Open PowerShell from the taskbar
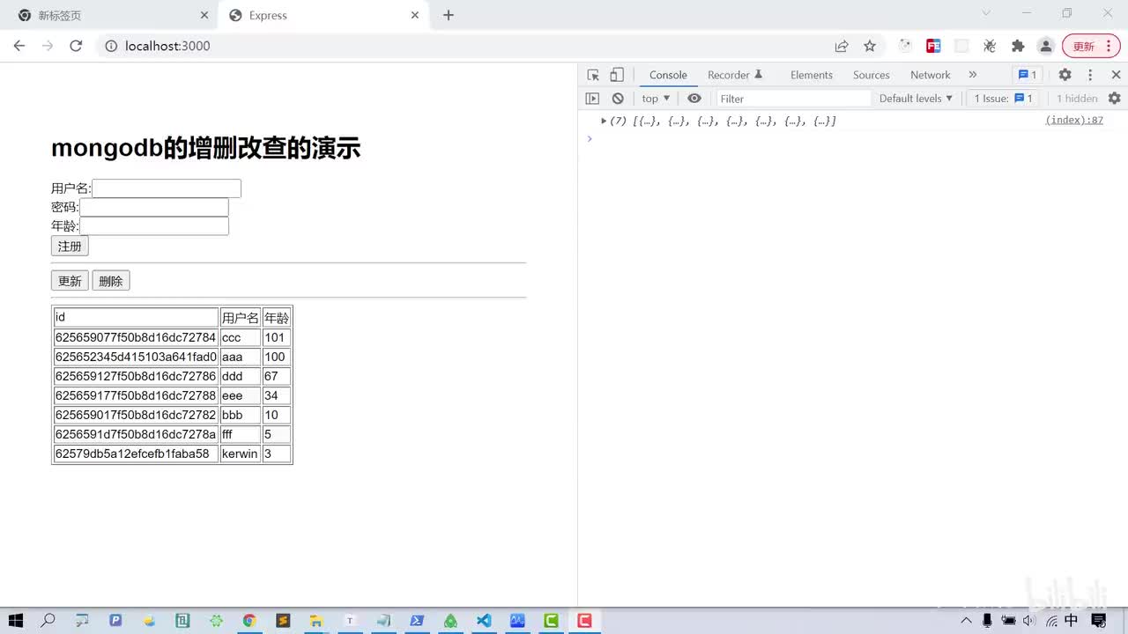Screen dimensions: 1128x634 tap(417, 621)
